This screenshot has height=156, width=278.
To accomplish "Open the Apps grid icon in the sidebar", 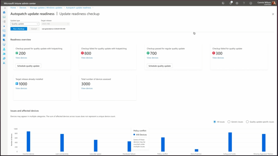I will pos(4,35).
